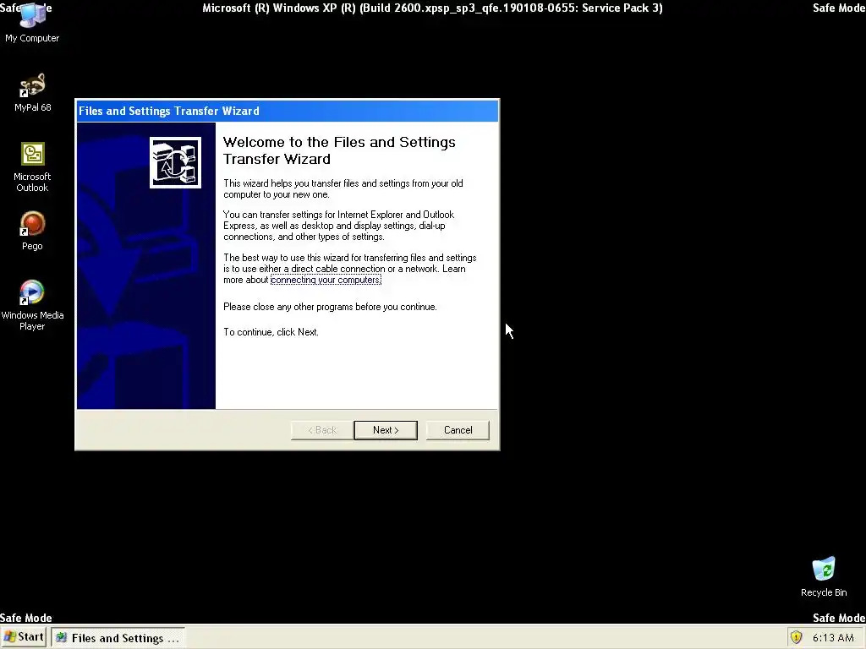This screenshot has height=649, width=866.
Task: Open the Recycle Bin
Action: coord(824,576)
